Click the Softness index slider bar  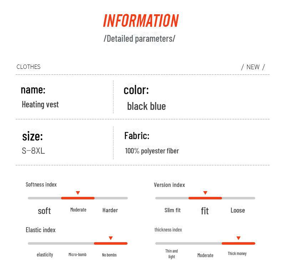pos(78,198)
